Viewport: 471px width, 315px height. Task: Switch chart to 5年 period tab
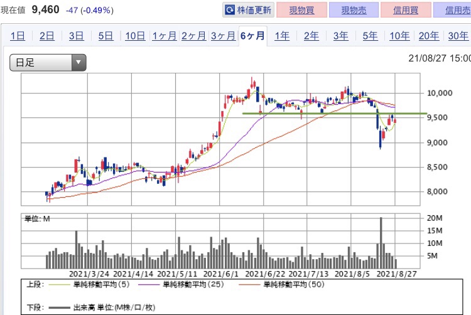pos(370,36)
